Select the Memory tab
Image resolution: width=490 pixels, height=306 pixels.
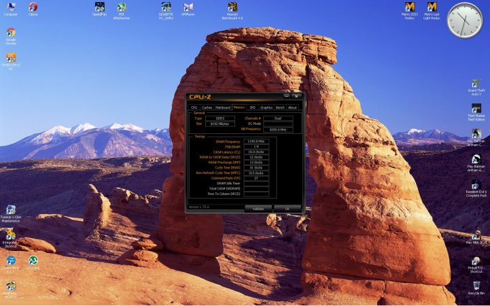pos(239,107)
